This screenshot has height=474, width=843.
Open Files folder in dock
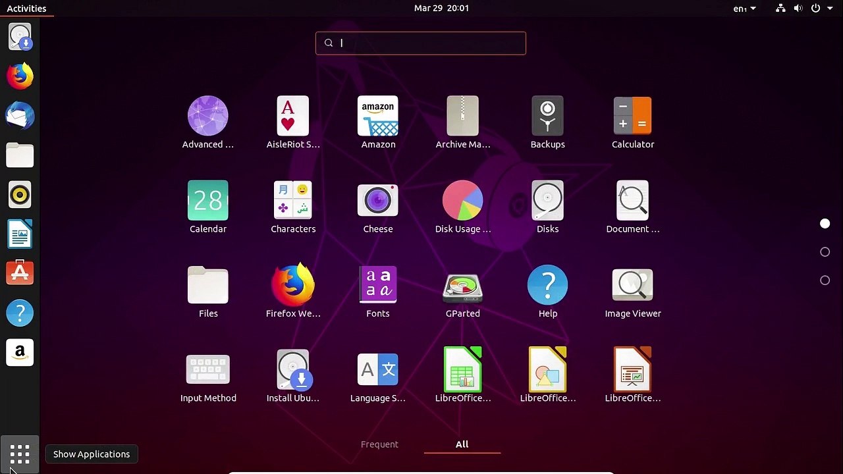tap(20, 155)
